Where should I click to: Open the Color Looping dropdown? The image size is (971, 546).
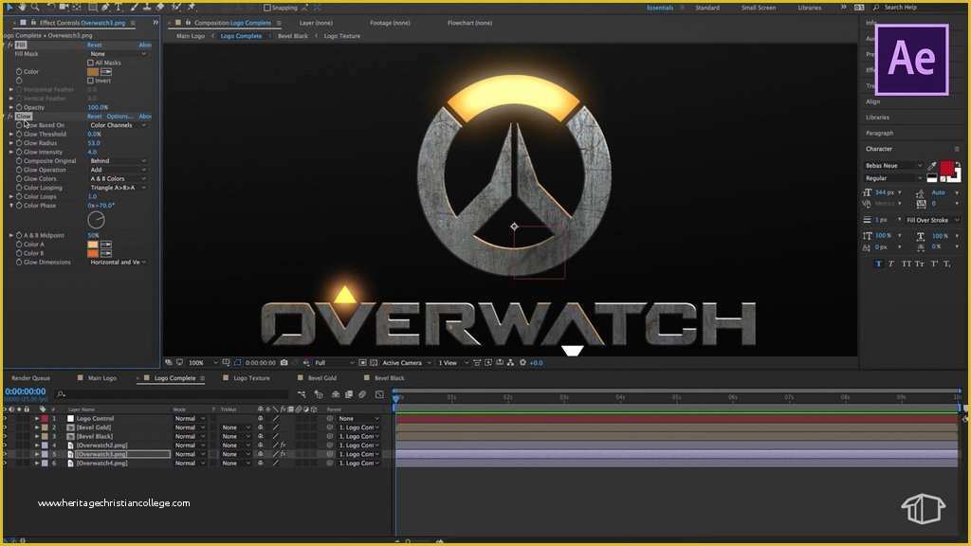click(118, 188)
